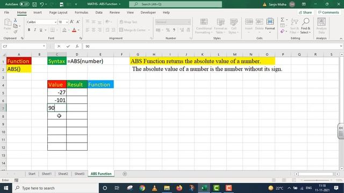Viewport: 344px width, 193px height.
Task: Click Decrease Font Size icon
Action: [78, 22]
